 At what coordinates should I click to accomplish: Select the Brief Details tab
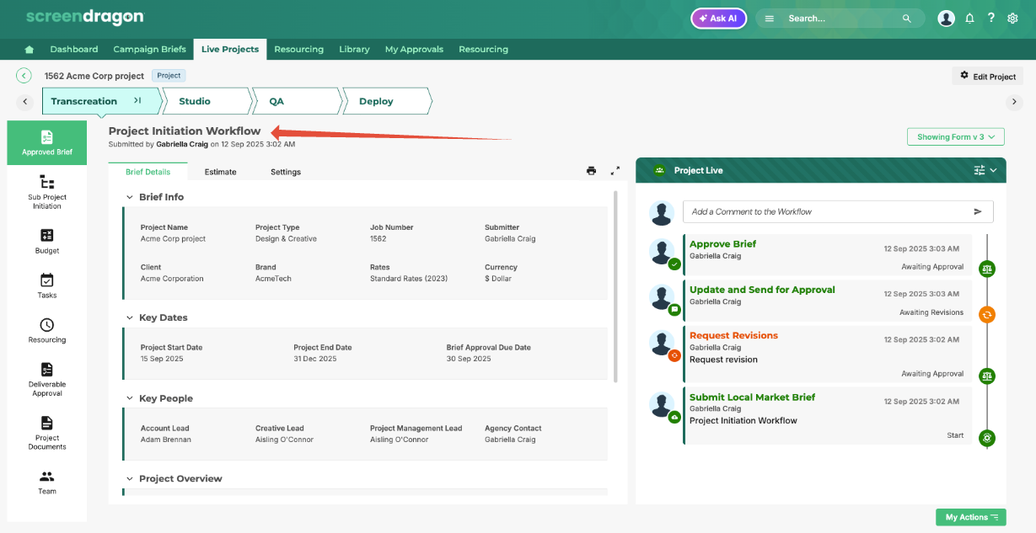point(148,172)
